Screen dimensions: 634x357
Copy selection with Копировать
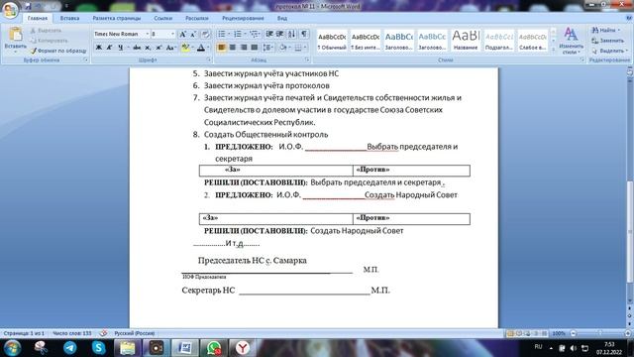pos(49,41)
